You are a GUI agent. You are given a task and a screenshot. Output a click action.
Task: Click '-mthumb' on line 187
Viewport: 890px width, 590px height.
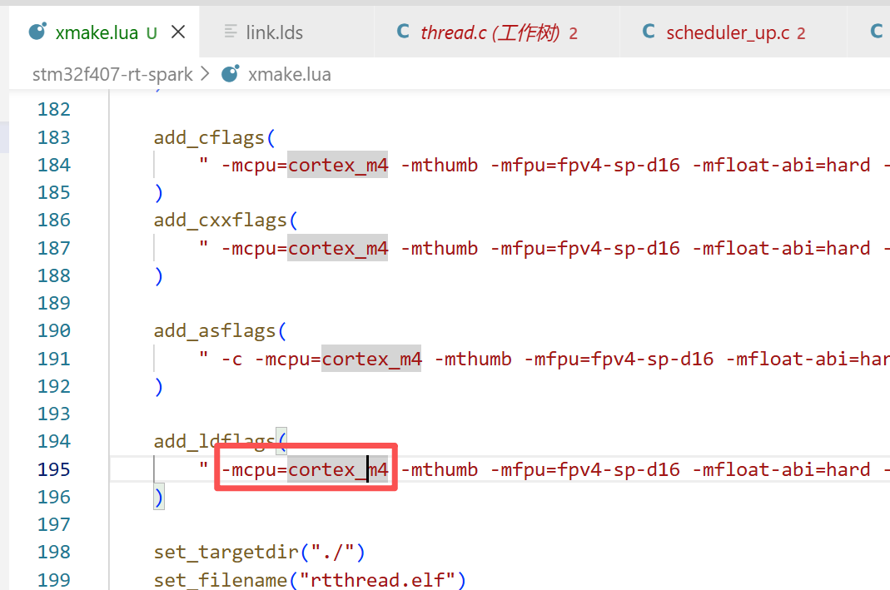[x=440, y=248]
